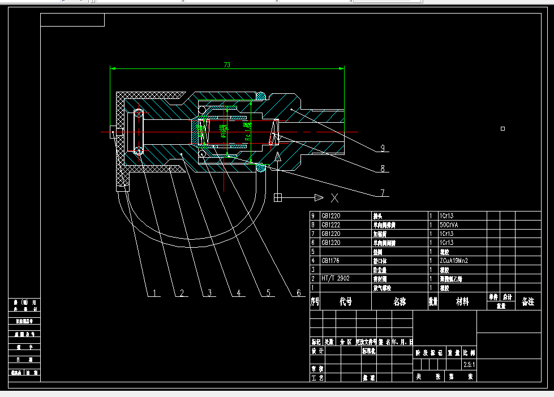Image resolution: width=554 pixels, height=397 pixels.
Task: Click the 名称 column header
Action: (x=400, y=301)
